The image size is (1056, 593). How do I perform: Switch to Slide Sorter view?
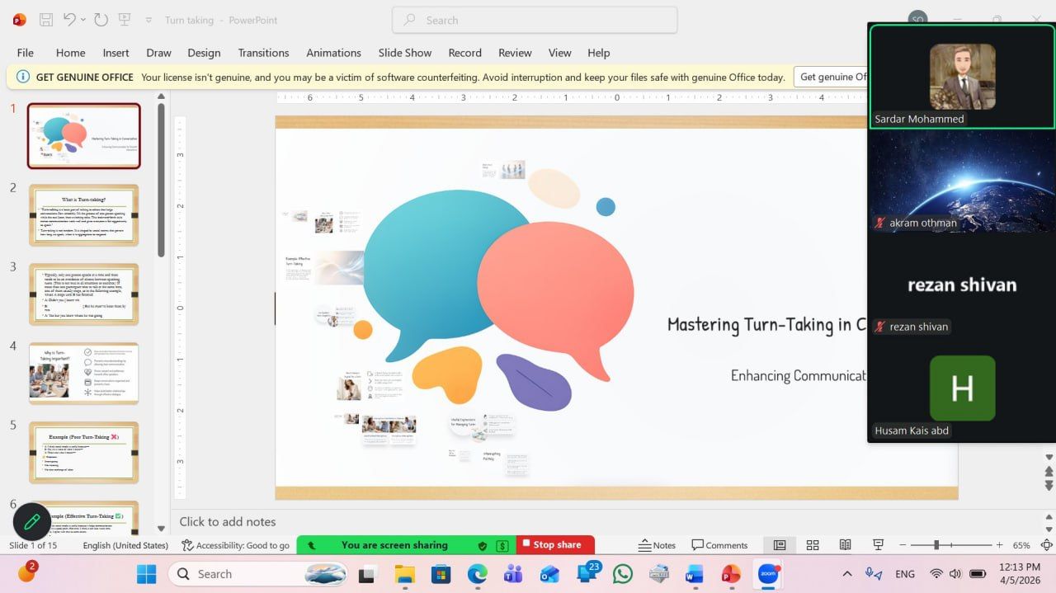[812, 545]
